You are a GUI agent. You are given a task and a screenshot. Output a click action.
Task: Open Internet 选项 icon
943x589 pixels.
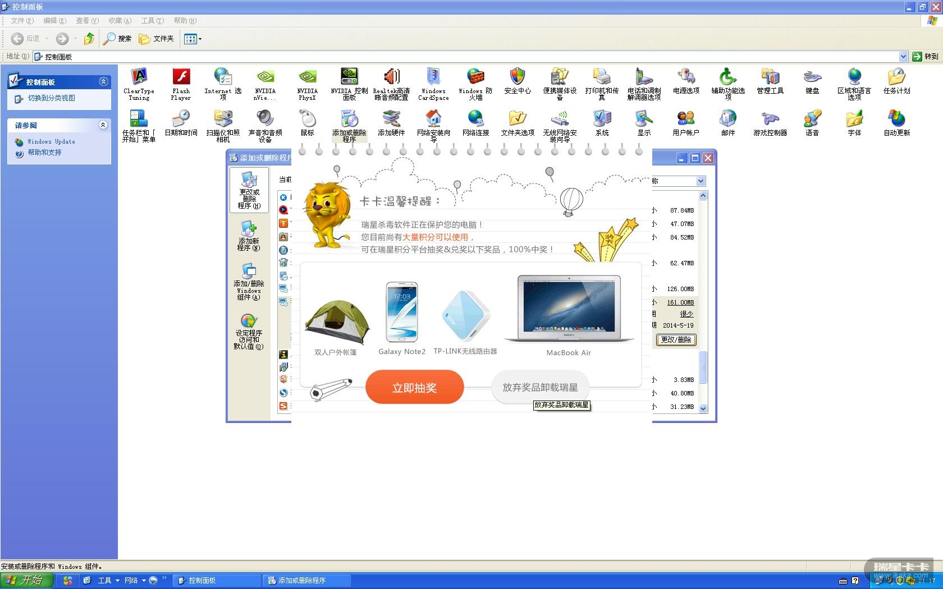[x=223, y=84]
